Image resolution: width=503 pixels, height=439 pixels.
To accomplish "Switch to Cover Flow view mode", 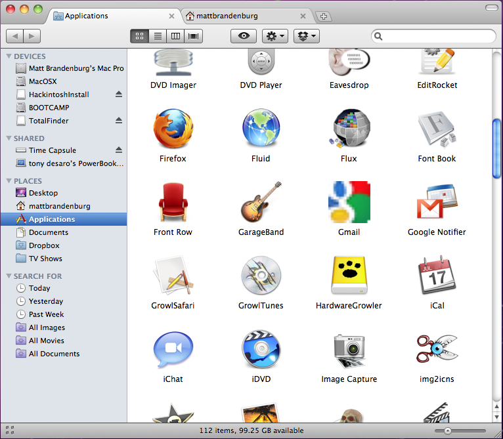I will tap(194, 36).
